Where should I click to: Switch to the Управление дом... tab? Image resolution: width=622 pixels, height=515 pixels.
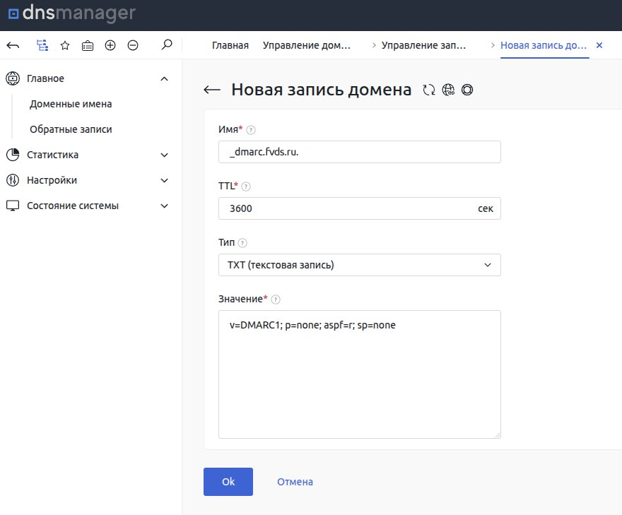(x=307, y=45)
